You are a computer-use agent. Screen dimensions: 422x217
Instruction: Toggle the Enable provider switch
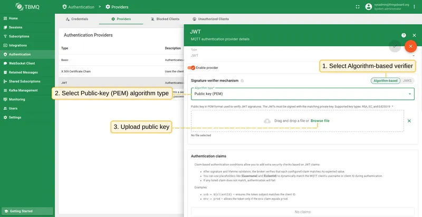click(x=191, y=68)
